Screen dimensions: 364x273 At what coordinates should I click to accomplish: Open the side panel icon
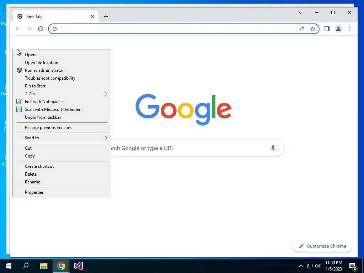coord(327,29)
